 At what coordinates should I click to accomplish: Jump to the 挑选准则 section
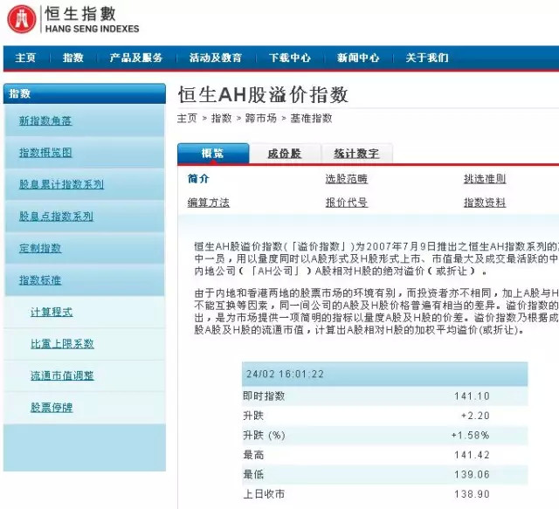(x=485, y=179)
